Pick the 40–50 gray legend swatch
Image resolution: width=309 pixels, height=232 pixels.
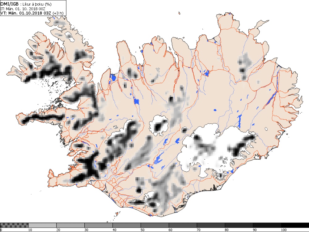(x=127, y=225)
